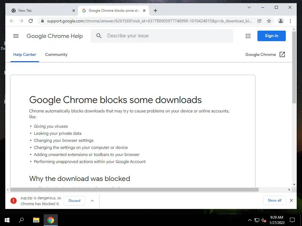Viewport: 302px width, 226px height.
Task: Open a new tab with plus button
Action: [155, 11]
